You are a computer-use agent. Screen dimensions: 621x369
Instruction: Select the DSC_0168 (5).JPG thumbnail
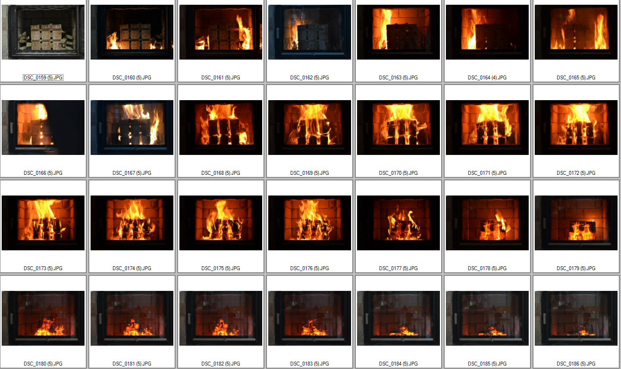click(221, 128)
